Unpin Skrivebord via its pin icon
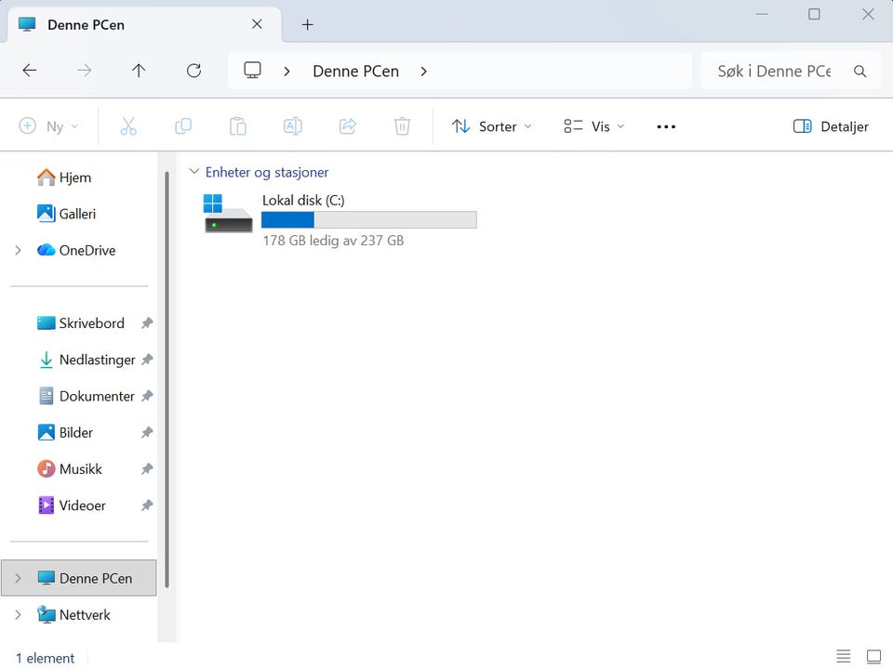Image resolution: width=893 pixels, height=669 pixels. (x=147, y=323)
